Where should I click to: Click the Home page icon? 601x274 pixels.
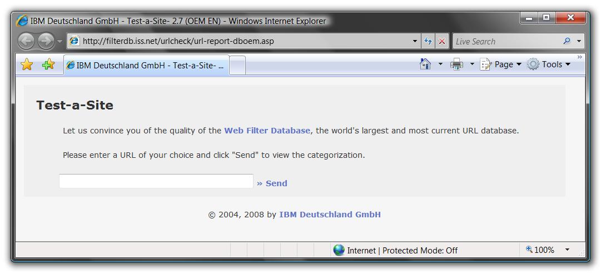425,64
